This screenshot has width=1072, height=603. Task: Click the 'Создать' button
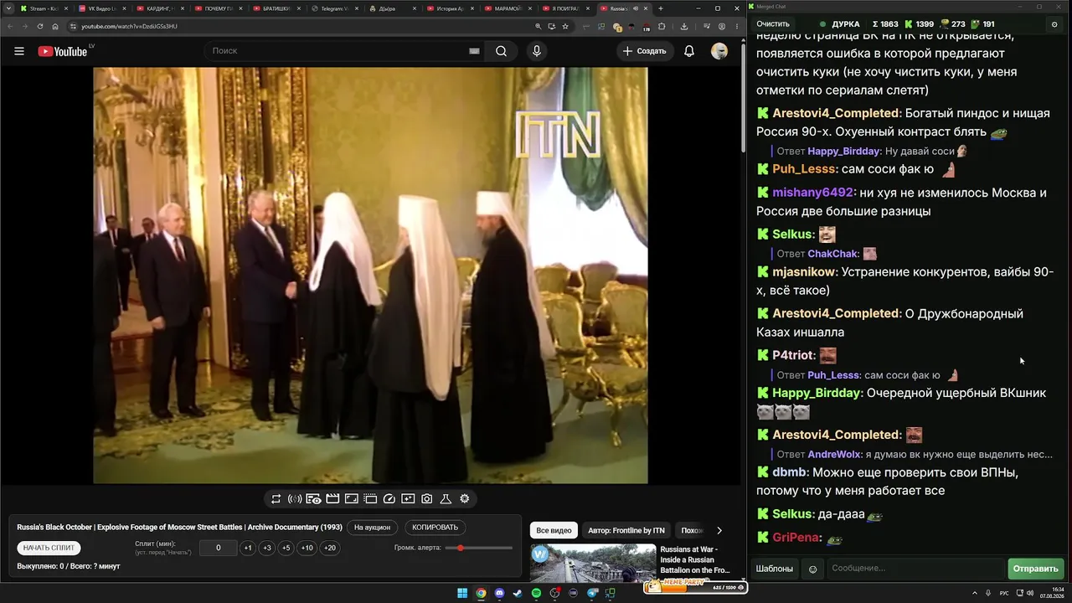(644, 51)
